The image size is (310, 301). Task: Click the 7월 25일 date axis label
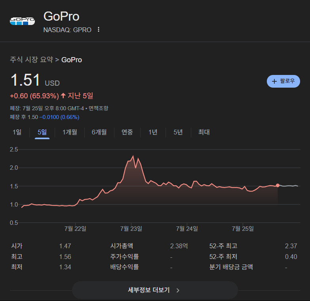(x=243, y=229)
